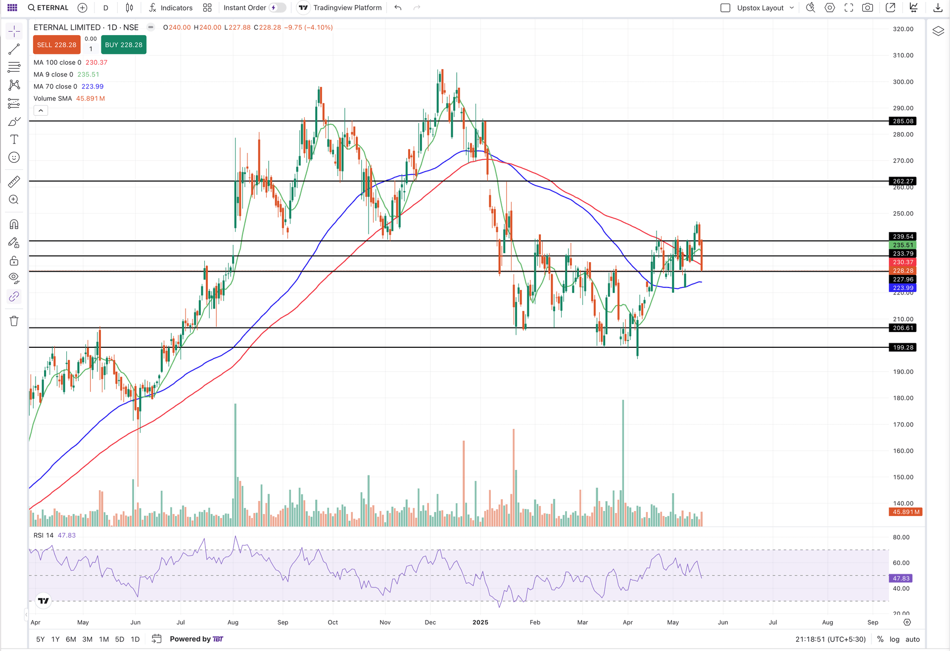Select the 1Y time range

(55, 639)
